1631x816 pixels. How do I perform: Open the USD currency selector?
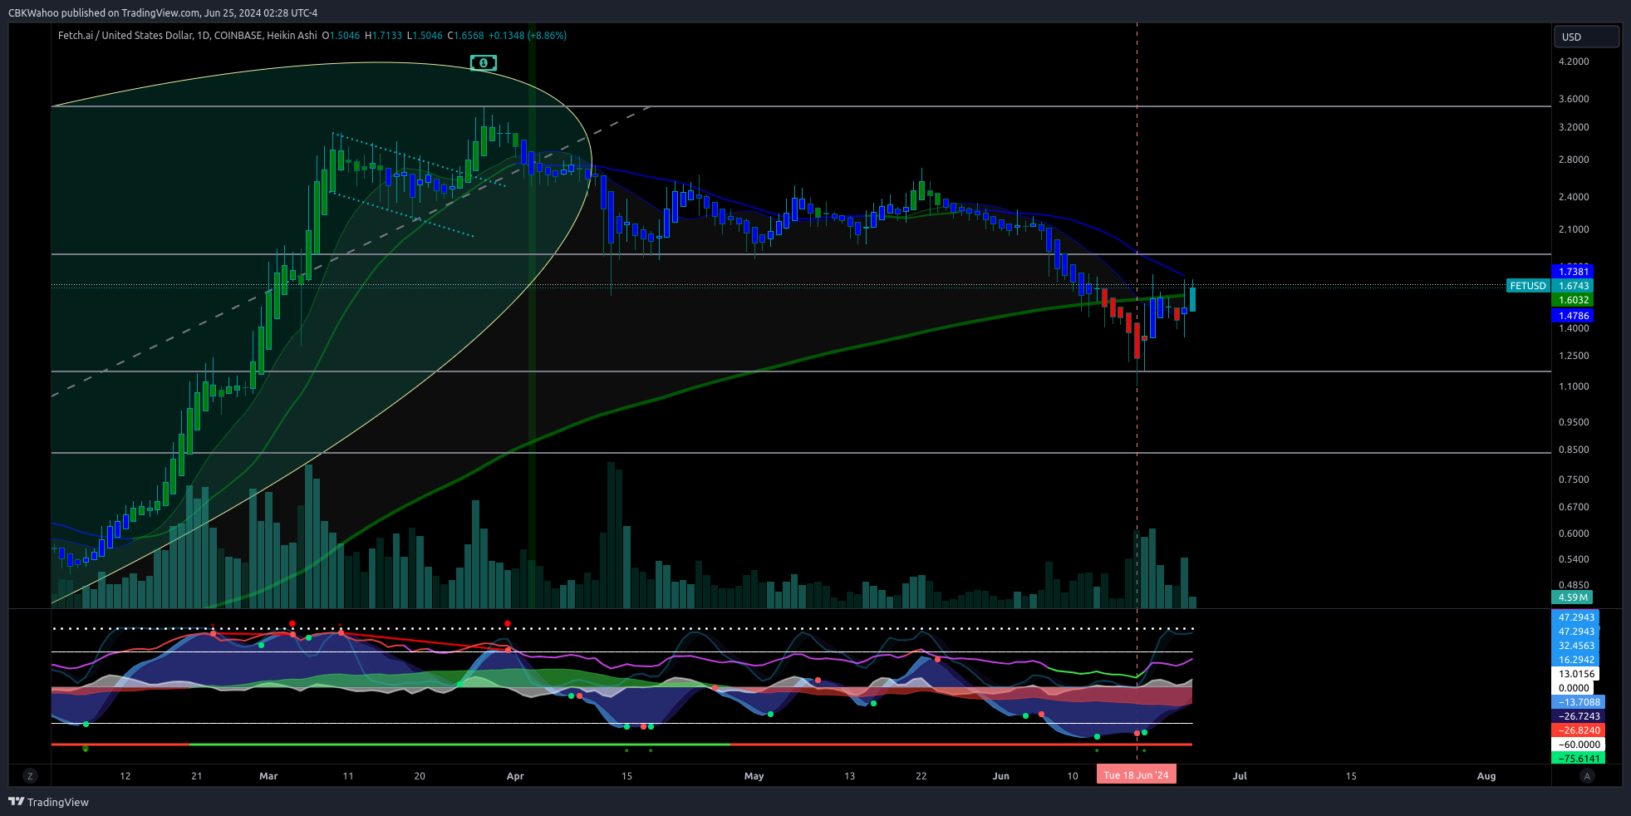click(x=1586, y=37)
